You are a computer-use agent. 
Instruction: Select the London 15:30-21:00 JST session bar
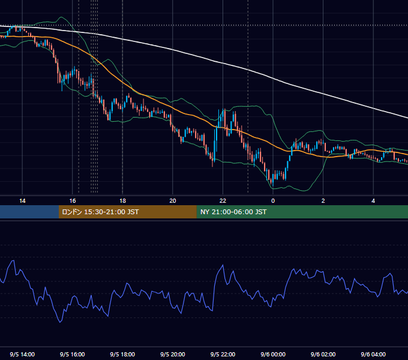(127, 212)
